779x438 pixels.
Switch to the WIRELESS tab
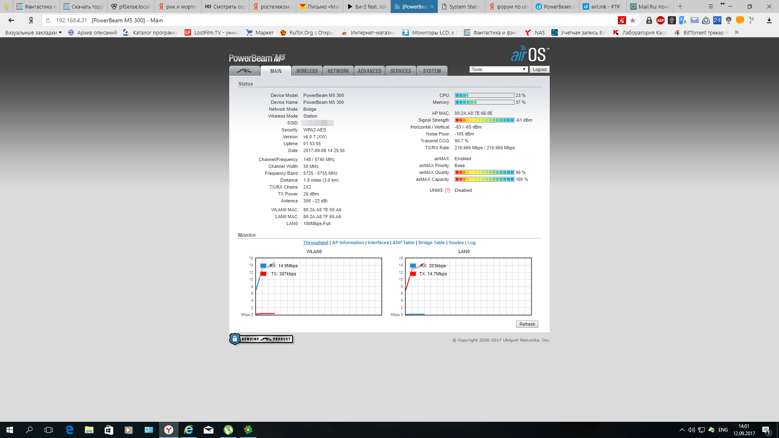point(307,71)
